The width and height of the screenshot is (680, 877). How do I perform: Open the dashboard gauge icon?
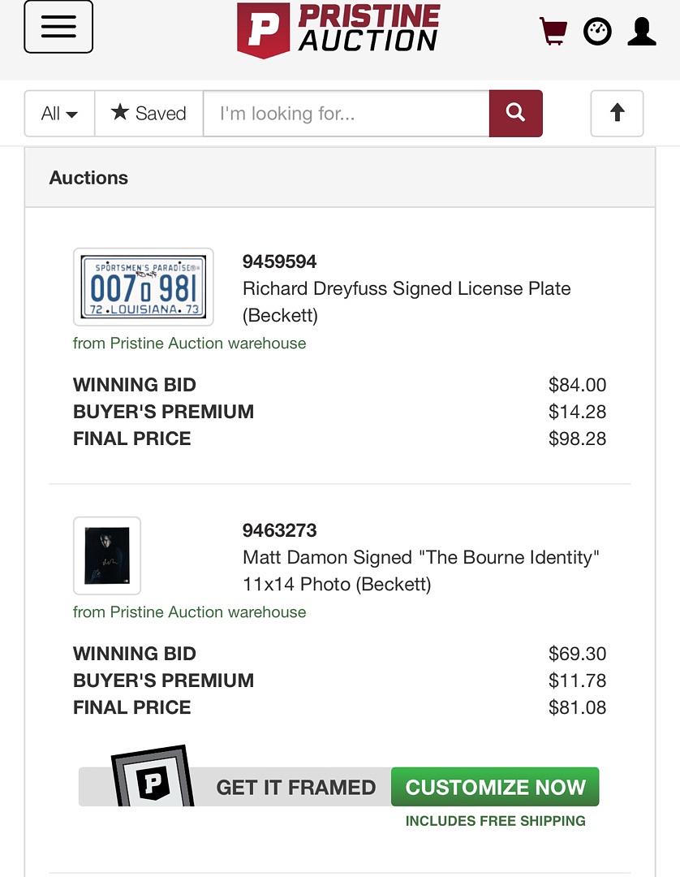pos(597,32)
